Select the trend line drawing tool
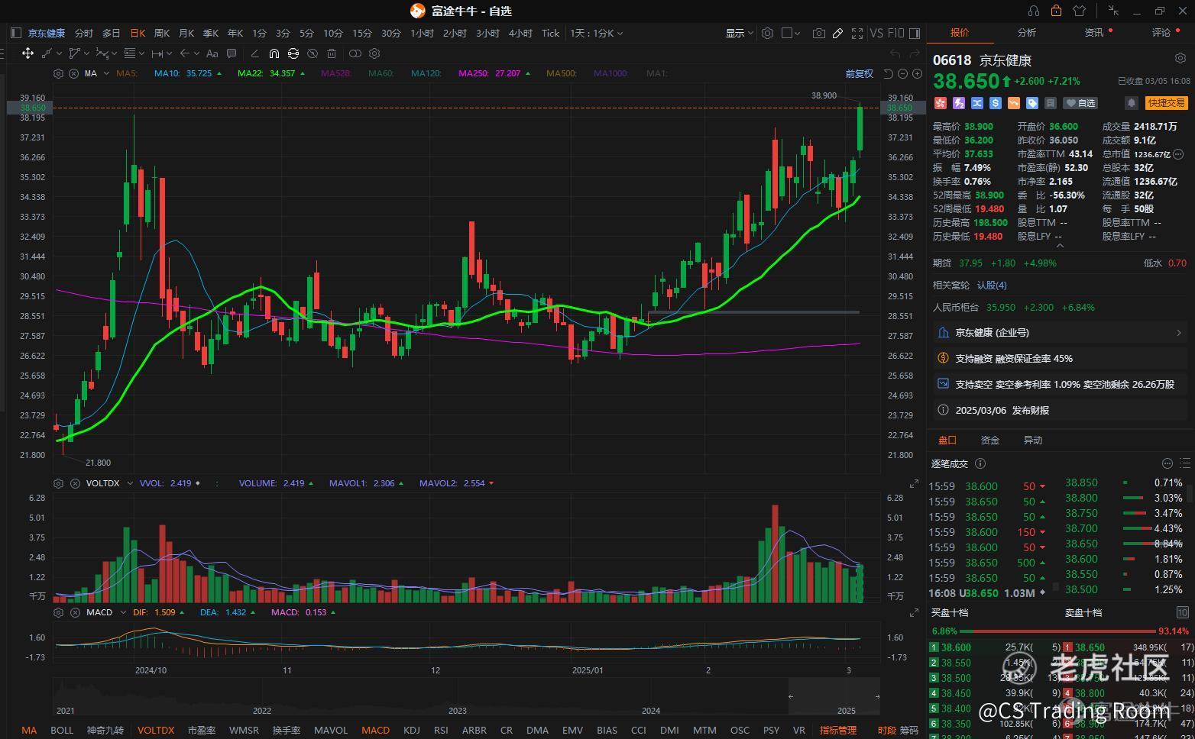 [x=47, y=53]
